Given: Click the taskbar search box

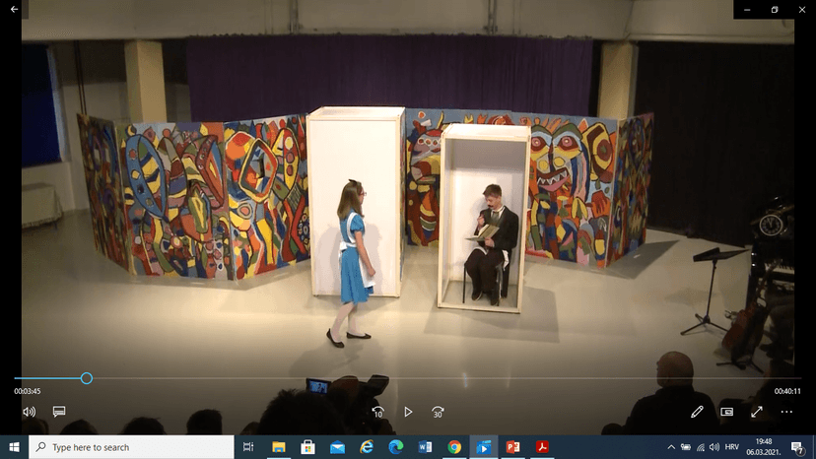Looking at the screenshot, I should pos(131,447).
